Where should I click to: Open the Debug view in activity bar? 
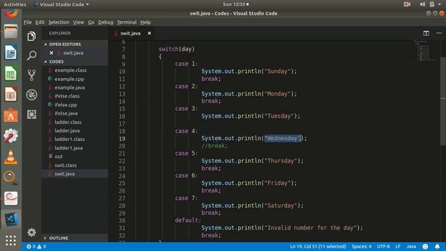[31, 95]
